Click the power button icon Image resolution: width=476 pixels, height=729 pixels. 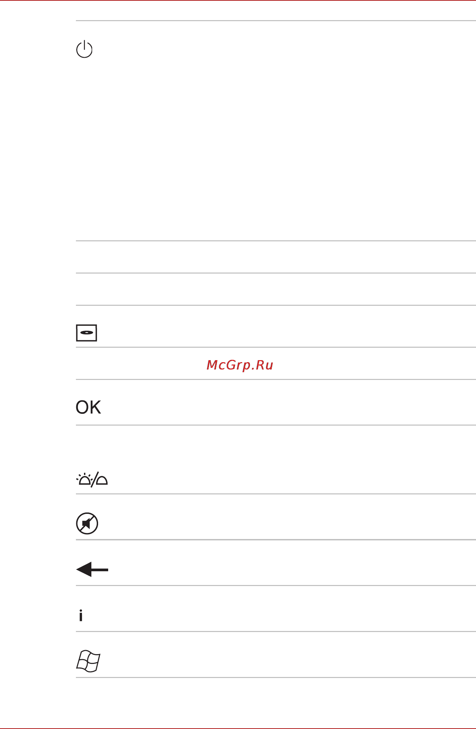84,49
